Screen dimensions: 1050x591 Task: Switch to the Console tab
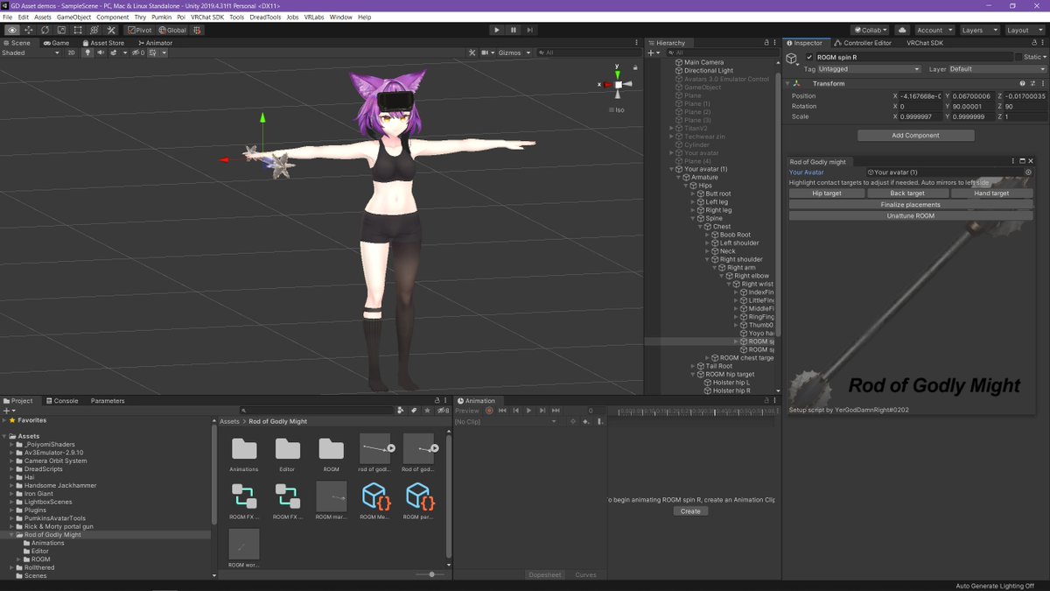coord(63,401)
